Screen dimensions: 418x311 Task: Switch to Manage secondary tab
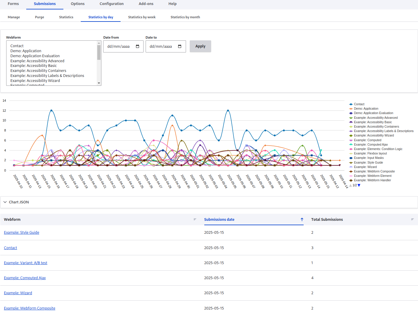click(x=14, y=17)
